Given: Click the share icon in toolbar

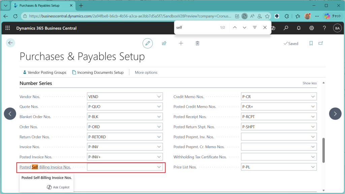Looking at the screenshot, I should point(164,43).
